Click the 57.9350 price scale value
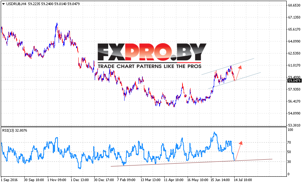Viewport: 302px width, 184px height. click(x=294, y=89)
